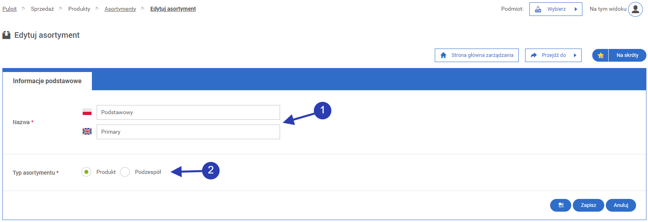
Task: Open the Pulpit breadcrumb link
Action: point(10,9)
